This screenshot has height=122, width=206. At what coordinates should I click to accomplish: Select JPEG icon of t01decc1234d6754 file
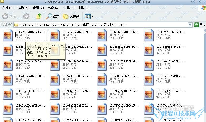pos(102,50)
